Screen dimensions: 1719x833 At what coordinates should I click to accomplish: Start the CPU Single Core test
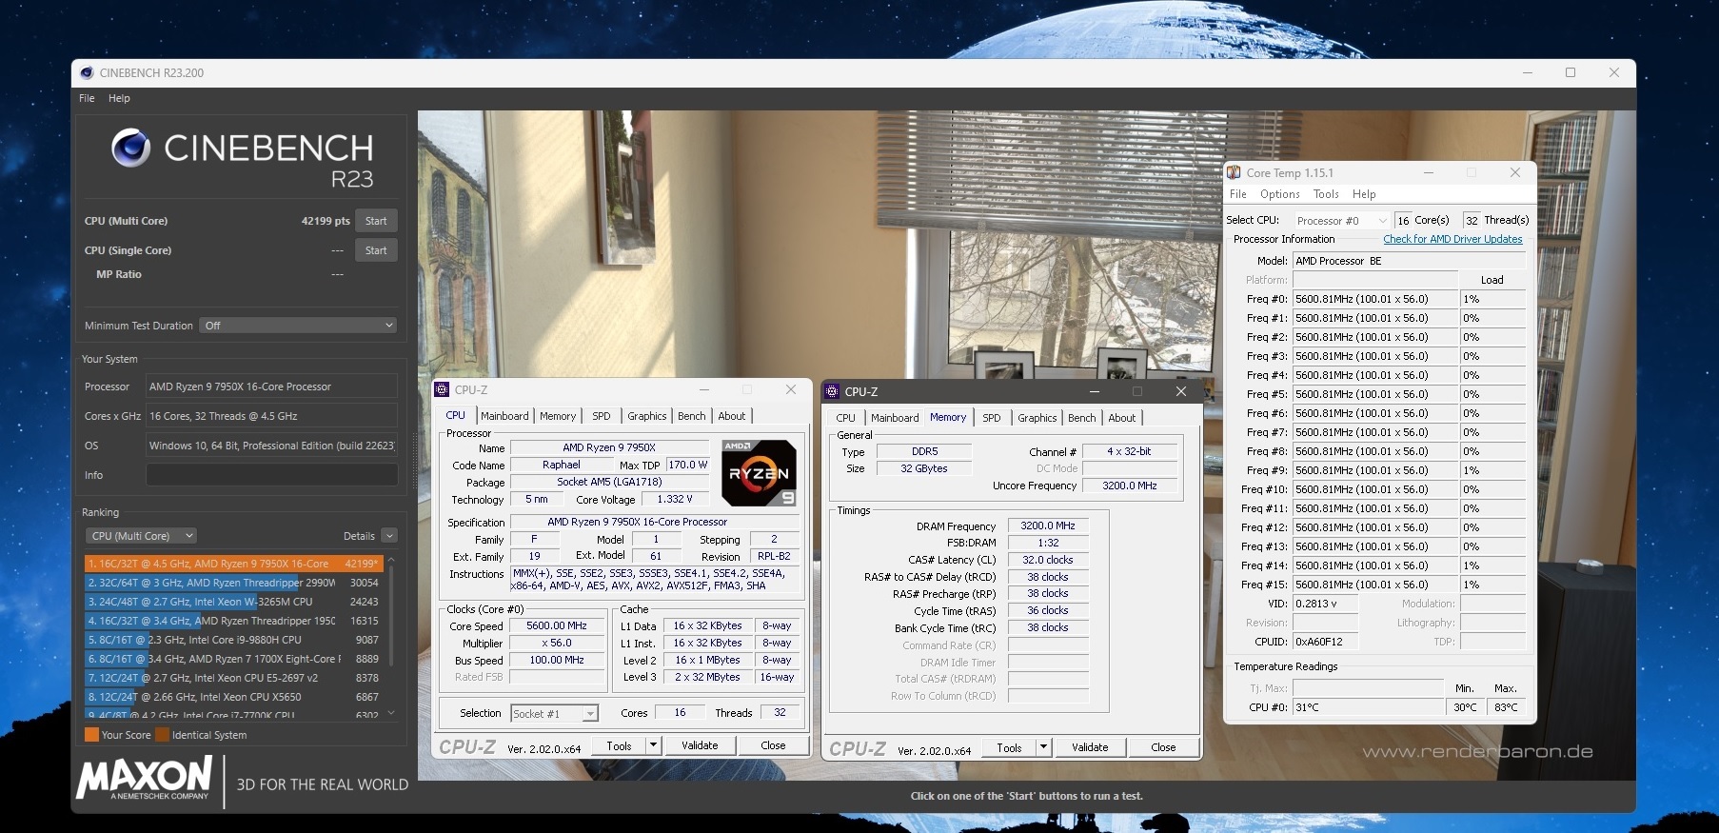(376, 250)
